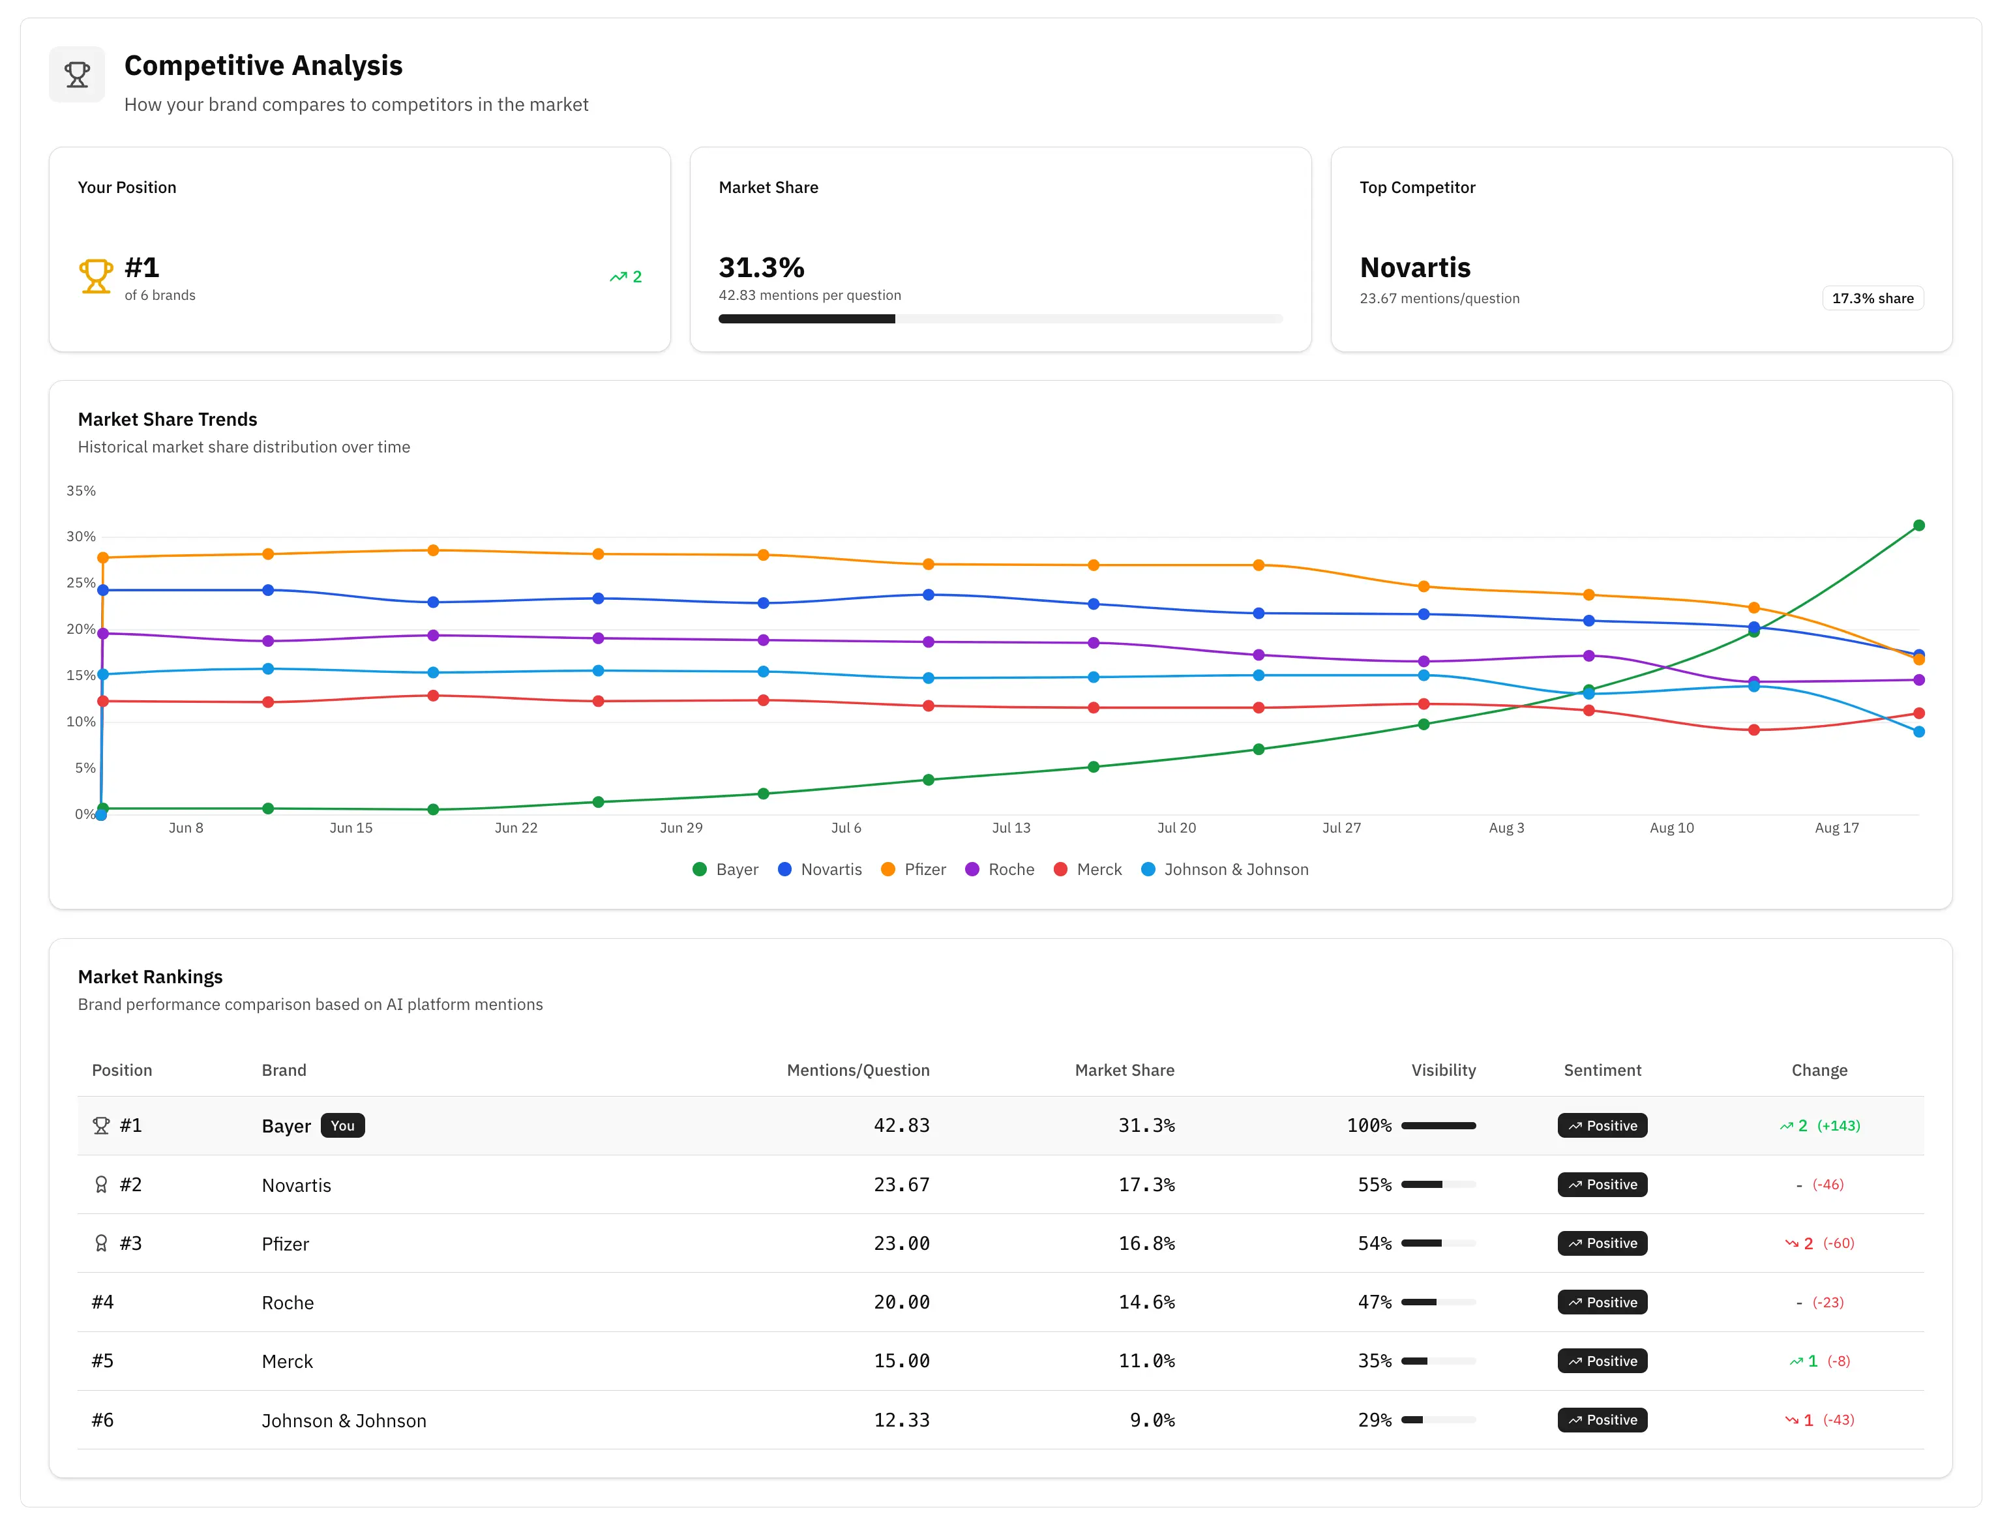Click the Positive badge in Novartis's row
The height and width of the screenshot is (1527, 1998).
(1602, 1184)
